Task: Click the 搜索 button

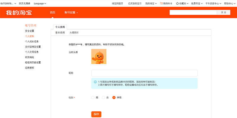Action: [224, 12]
